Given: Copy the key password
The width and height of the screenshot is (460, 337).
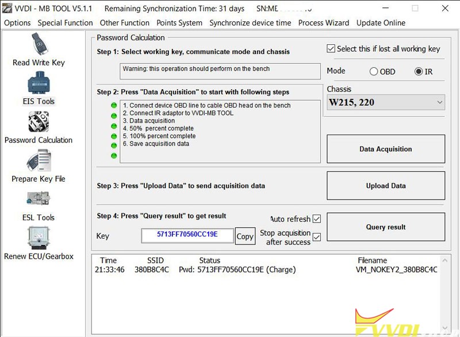Looking at the screenshot, I should (245, 236).
